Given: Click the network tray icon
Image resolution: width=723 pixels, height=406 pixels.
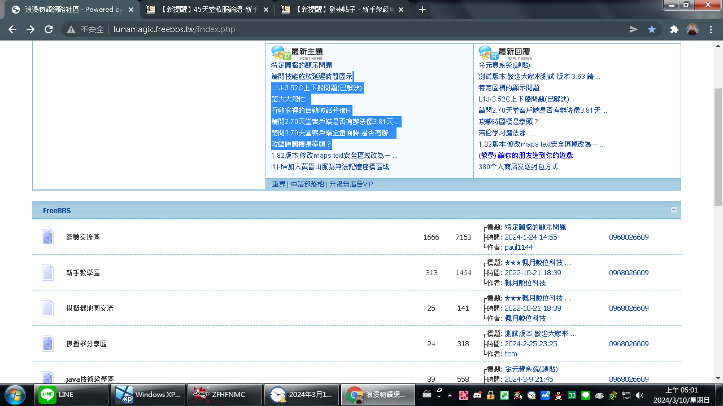Looking at the screenshot, I should pyautogui.click(x=626, y=395).
